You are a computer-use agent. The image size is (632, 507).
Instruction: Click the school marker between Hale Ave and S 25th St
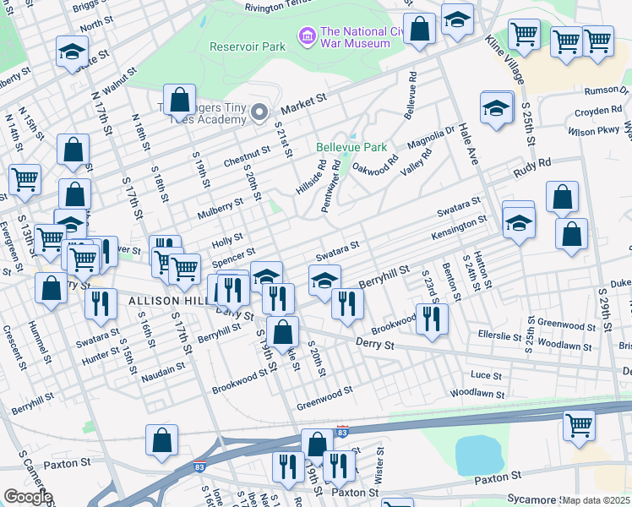pyautogui.click(x=497, y=109)
